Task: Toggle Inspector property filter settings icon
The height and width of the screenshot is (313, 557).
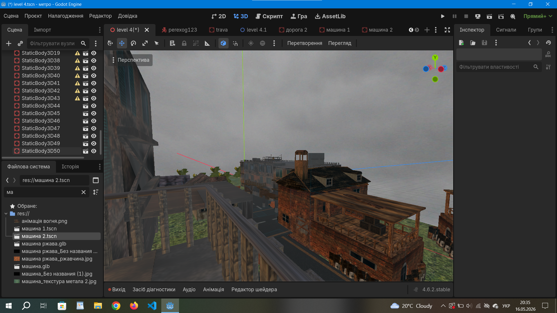Action: coord(548,67)
